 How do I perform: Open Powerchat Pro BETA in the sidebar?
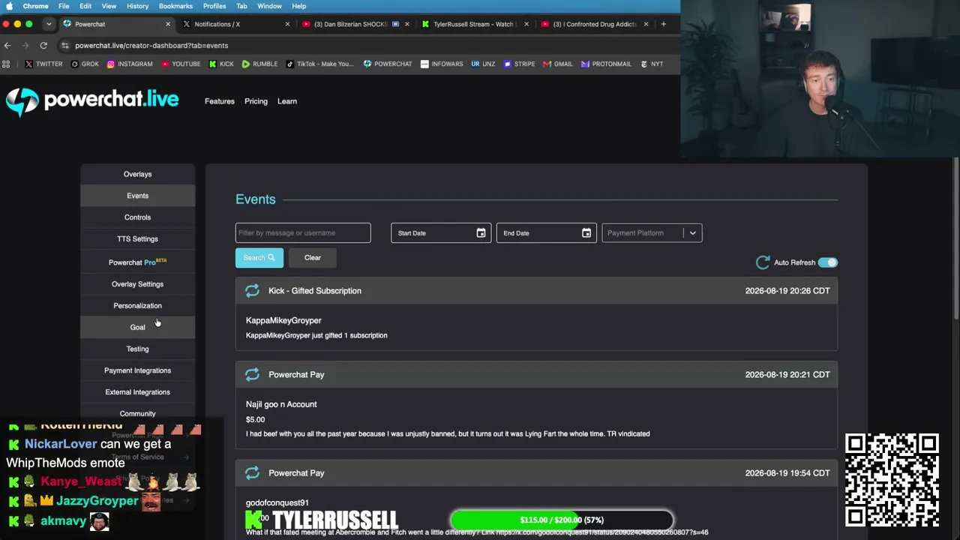coord(137,262)
